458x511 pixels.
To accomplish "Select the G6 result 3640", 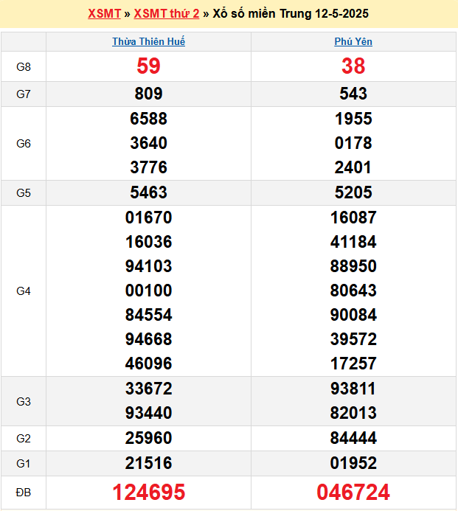I will [148, 143].
